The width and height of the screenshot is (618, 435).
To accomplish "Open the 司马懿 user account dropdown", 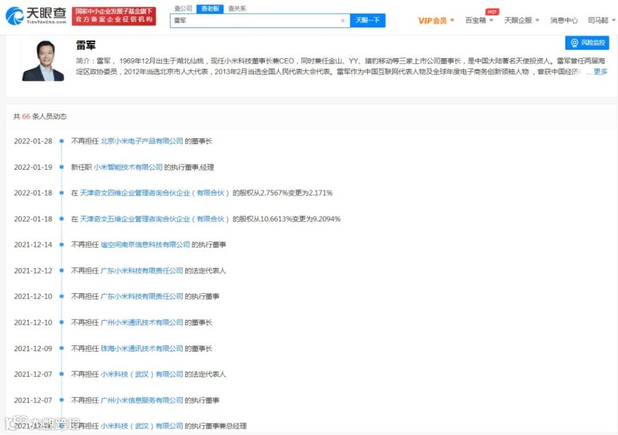I will click(x=601, y=20).
